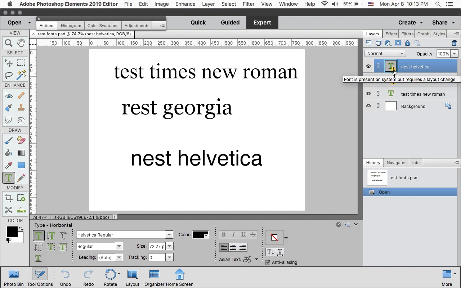Screen dimensions: 461x288
Task: Click the Undo button
Action: [x=65, y=278]
